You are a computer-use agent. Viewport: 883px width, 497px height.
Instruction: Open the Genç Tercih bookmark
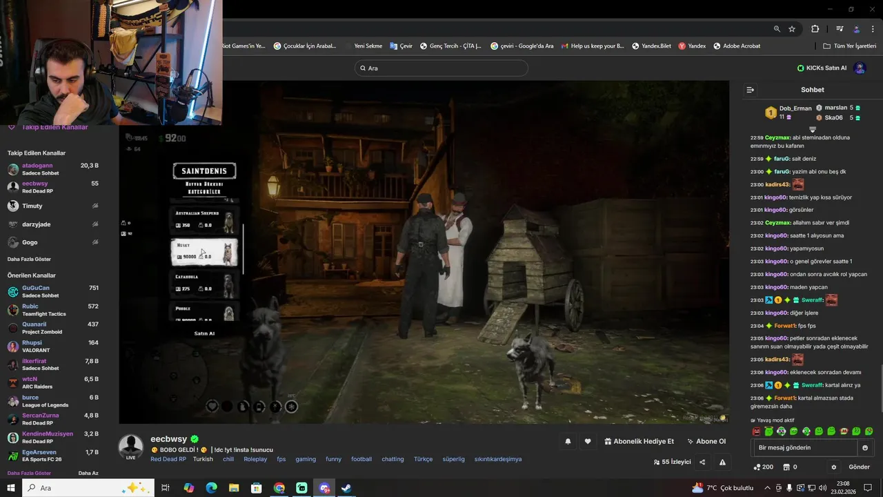(x=449, y=46)
